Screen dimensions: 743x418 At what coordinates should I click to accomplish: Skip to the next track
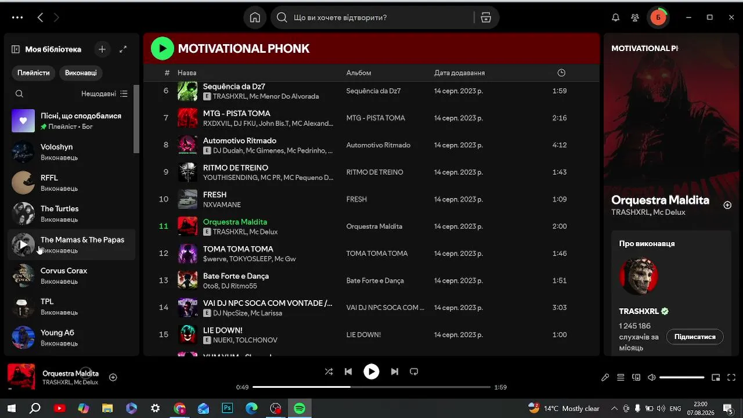click(395, 372)
